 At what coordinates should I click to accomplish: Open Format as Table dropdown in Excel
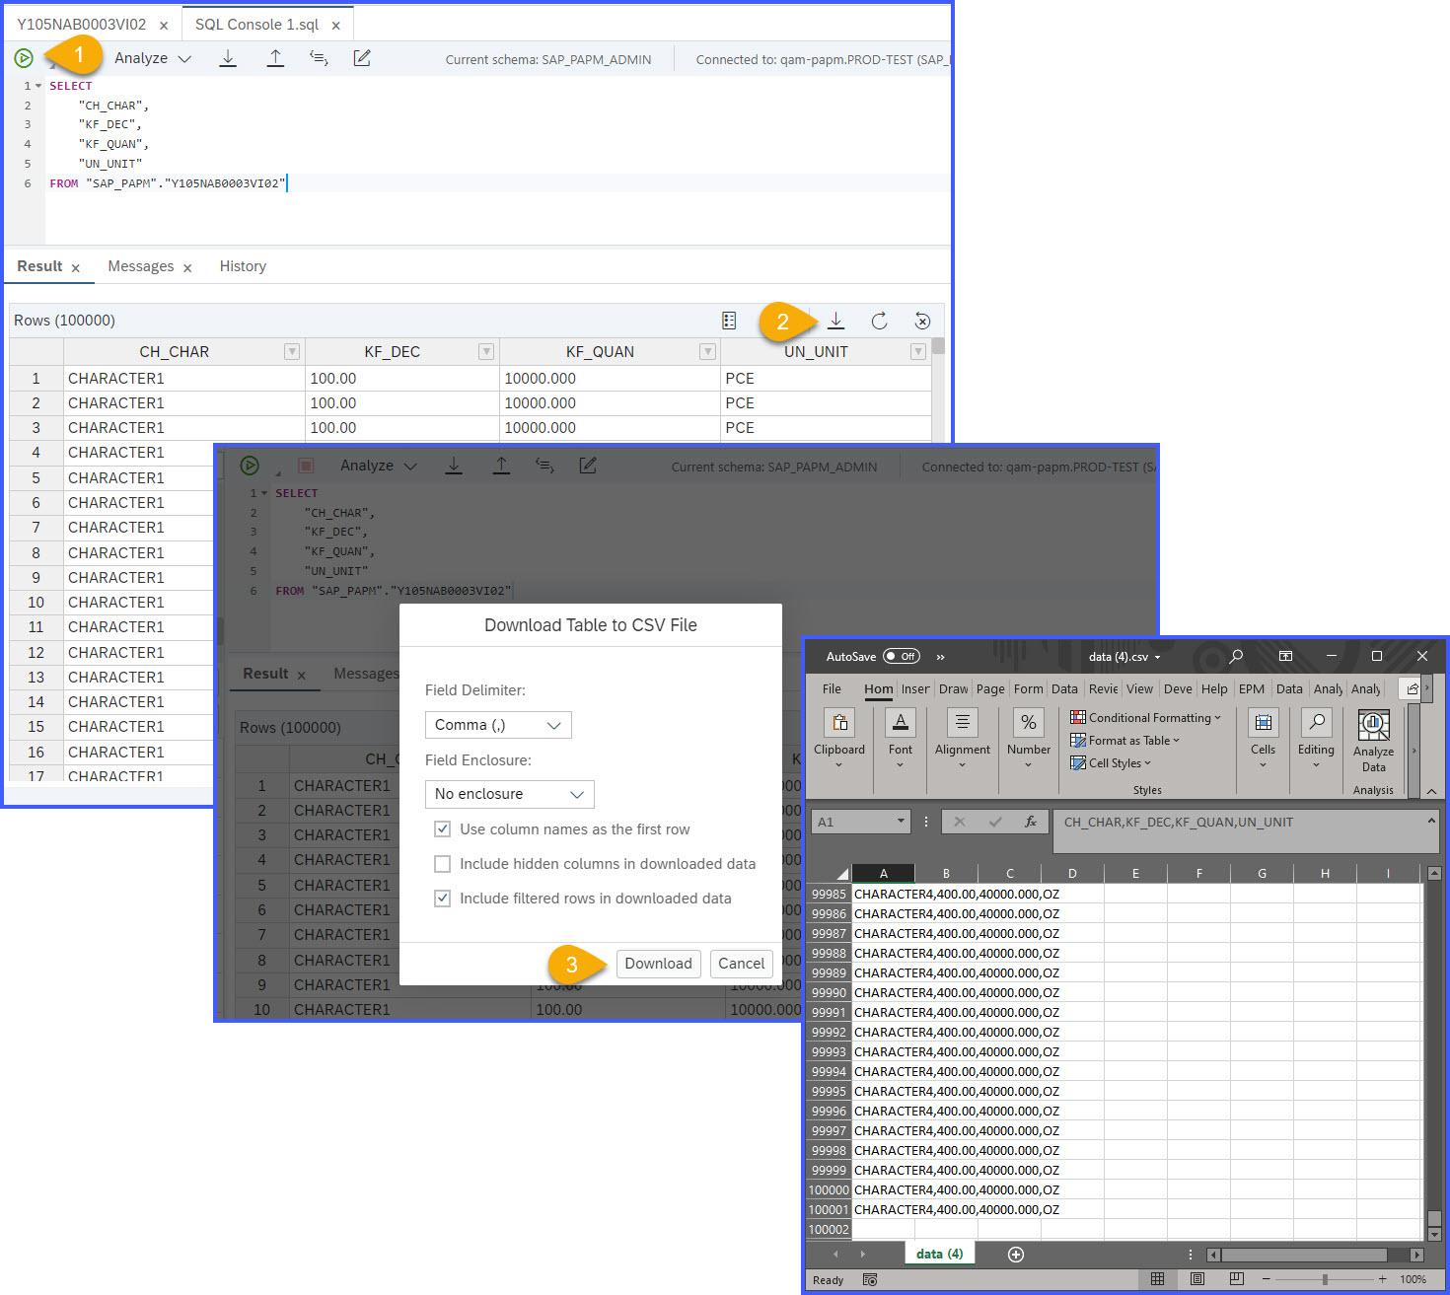1125,741
